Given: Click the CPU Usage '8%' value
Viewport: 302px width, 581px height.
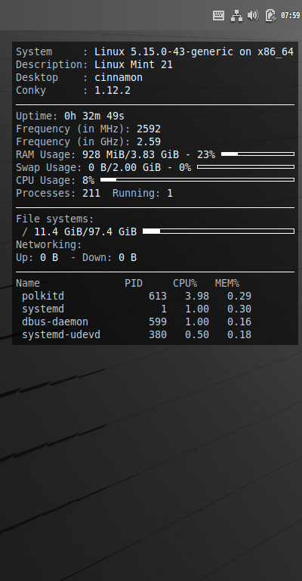Looking at the screenshot, I should click(88, 180).
